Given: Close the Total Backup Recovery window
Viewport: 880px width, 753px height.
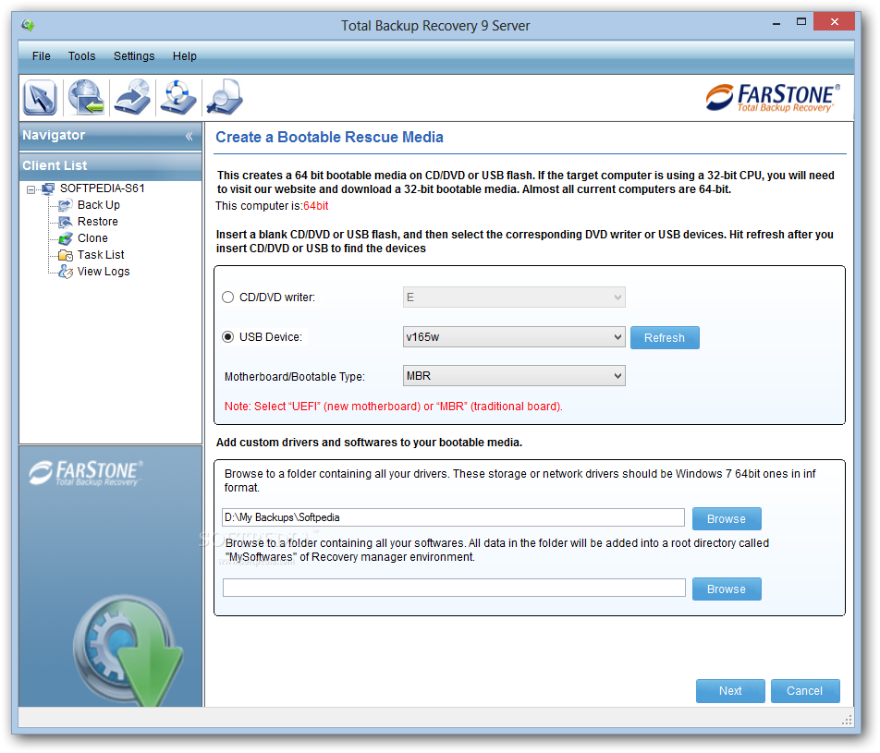Looking at the screenshot, I should click(835, 22).
